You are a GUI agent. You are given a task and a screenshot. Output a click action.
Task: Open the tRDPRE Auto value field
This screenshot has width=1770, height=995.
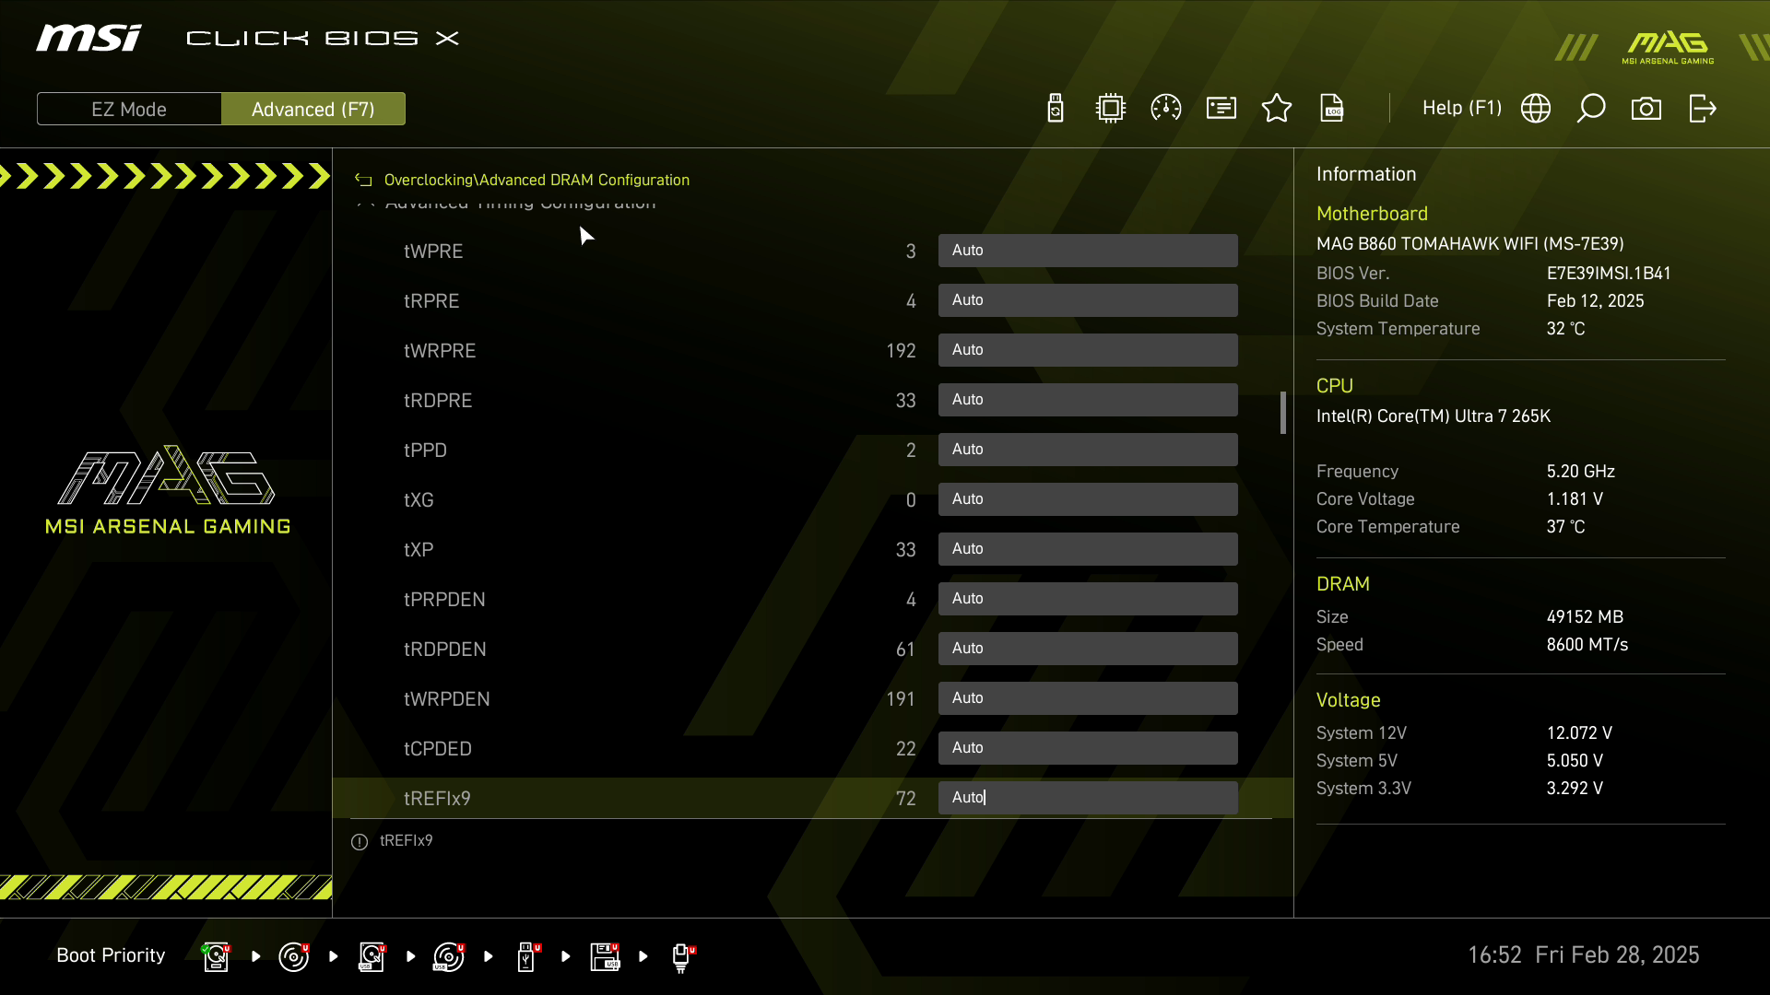point(1088,400)
